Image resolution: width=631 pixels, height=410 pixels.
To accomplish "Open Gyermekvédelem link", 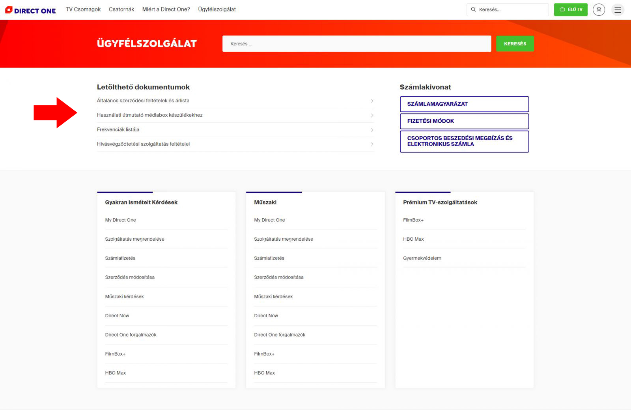I will 422,258.
